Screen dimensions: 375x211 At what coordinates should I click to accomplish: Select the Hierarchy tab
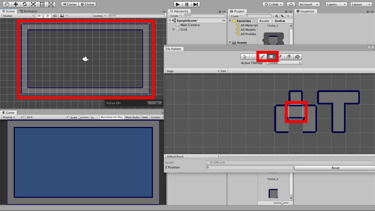click(x=179, y=11)
